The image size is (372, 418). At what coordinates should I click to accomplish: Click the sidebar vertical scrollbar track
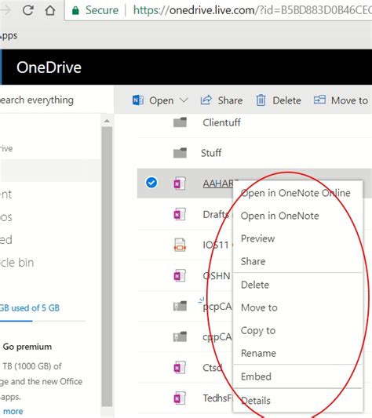(x=107, y=267)
